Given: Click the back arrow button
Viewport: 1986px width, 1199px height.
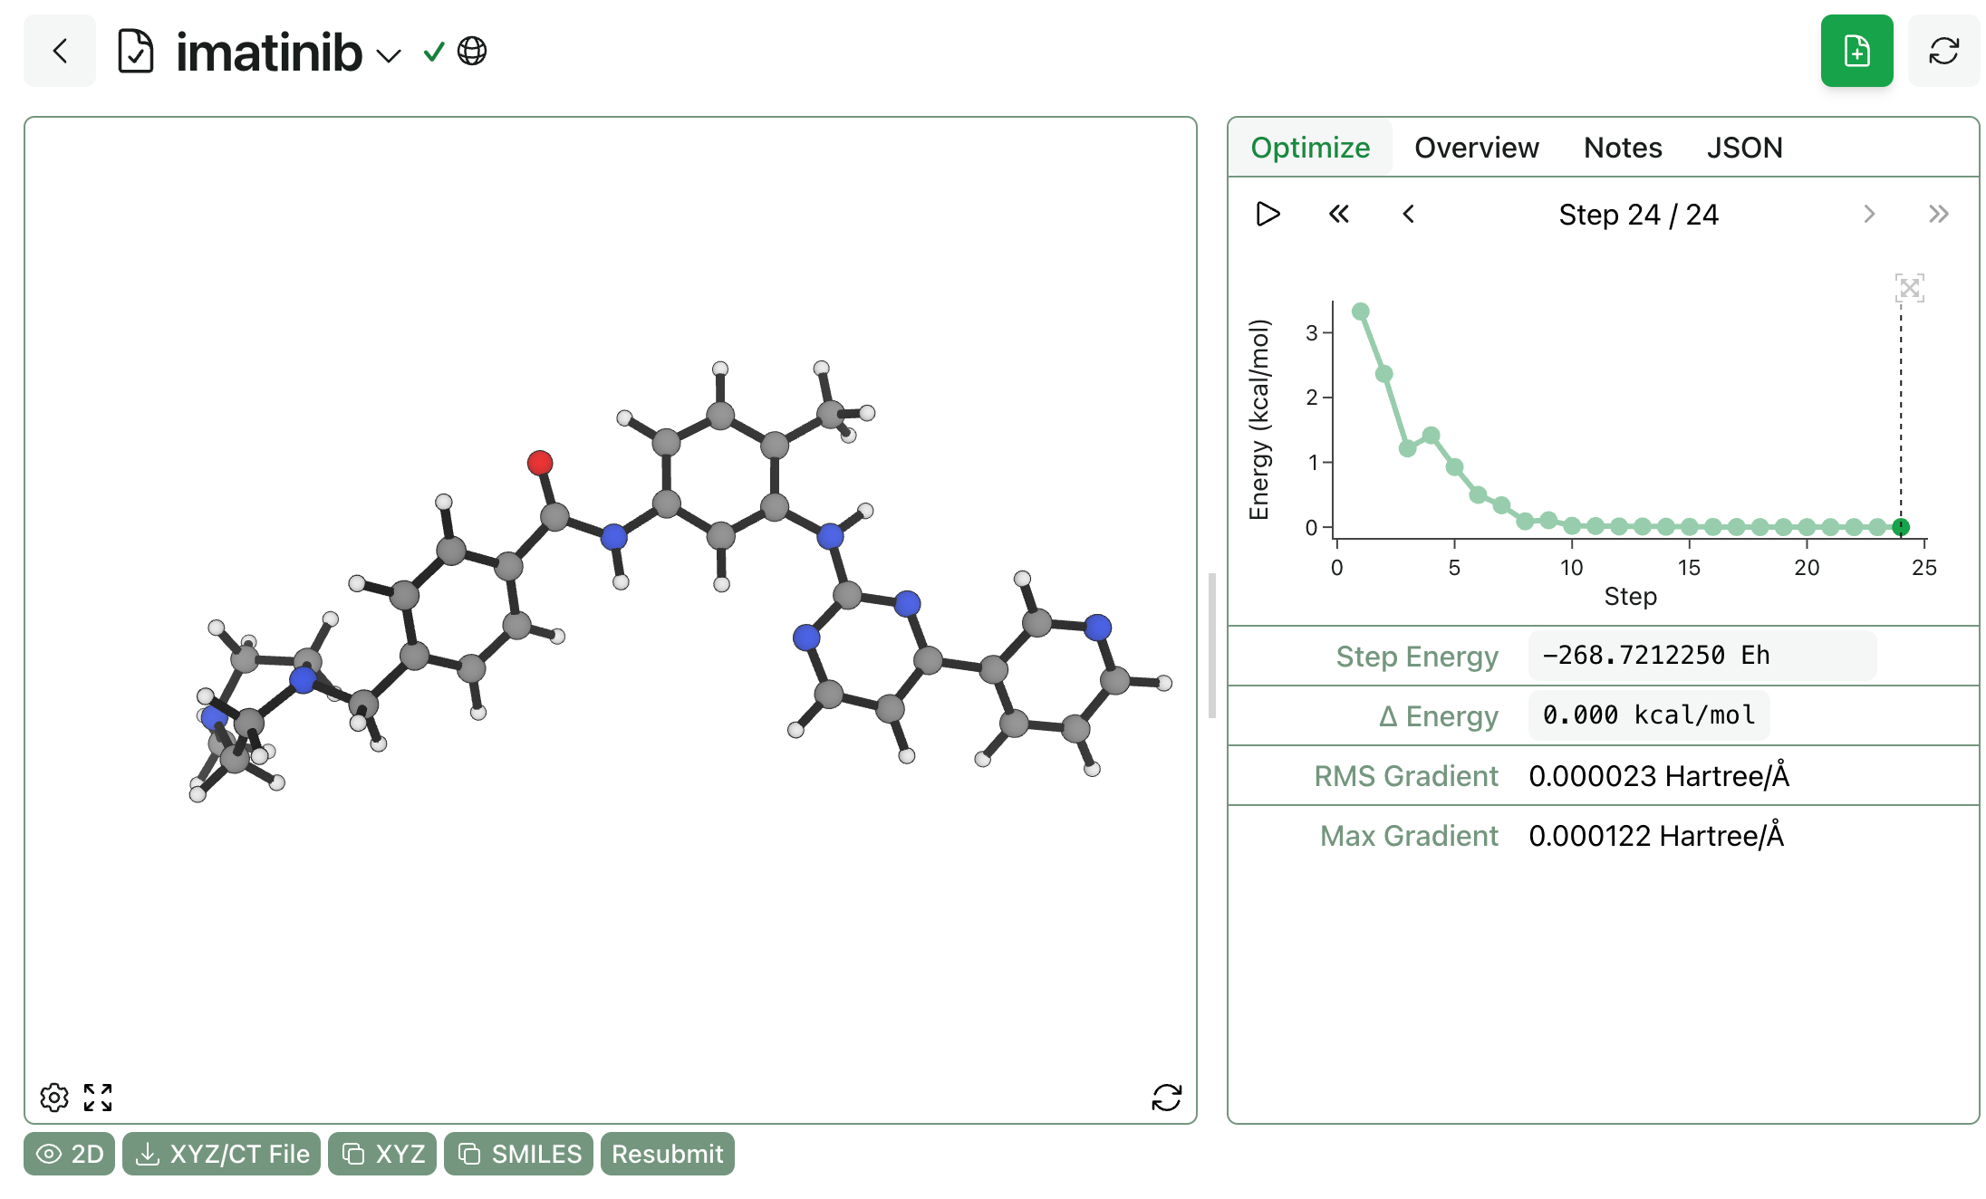Looking at the screenshot, I should [60, 52].
